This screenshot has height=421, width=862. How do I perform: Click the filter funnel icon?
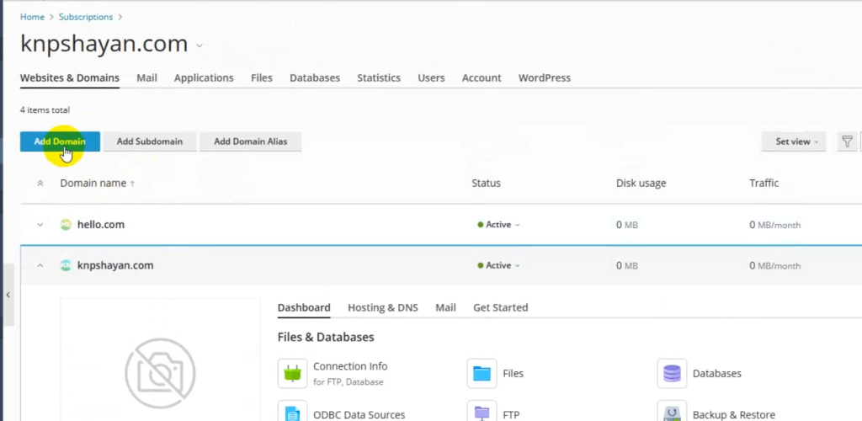click(847, 141)
